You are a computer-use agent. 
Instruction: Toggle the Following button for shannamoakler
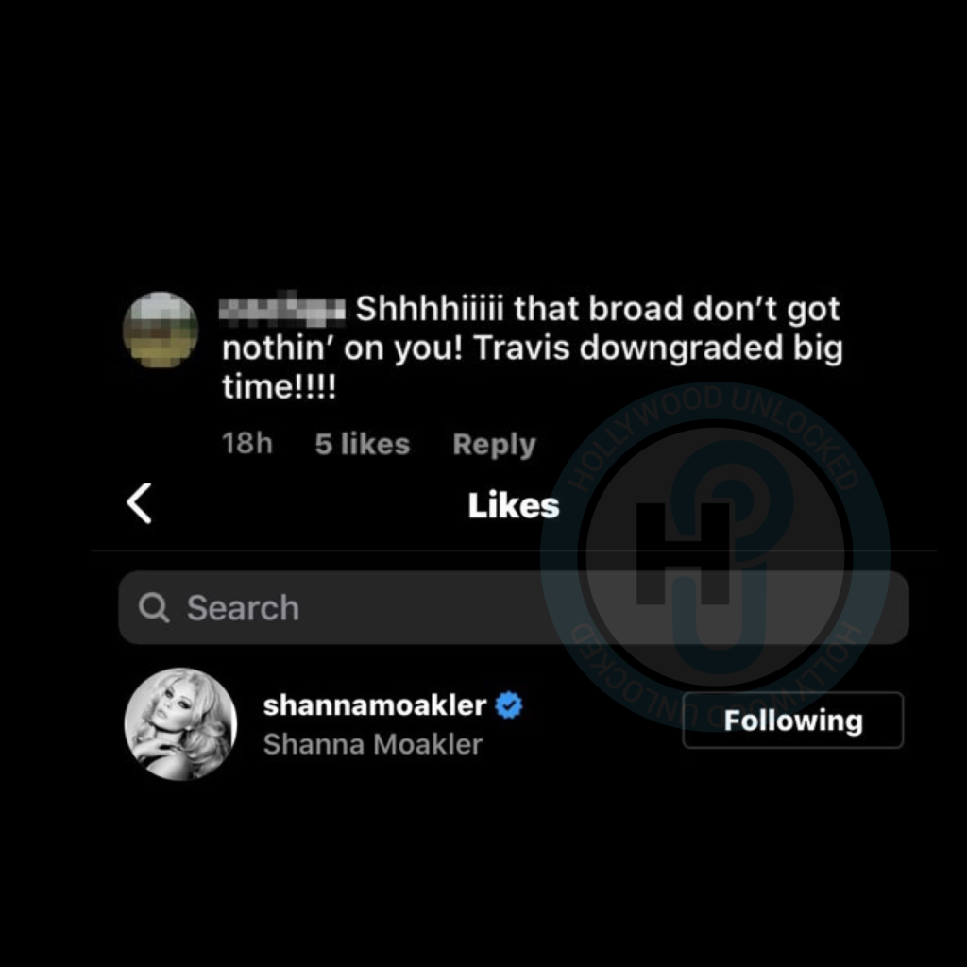click(793, 721)
